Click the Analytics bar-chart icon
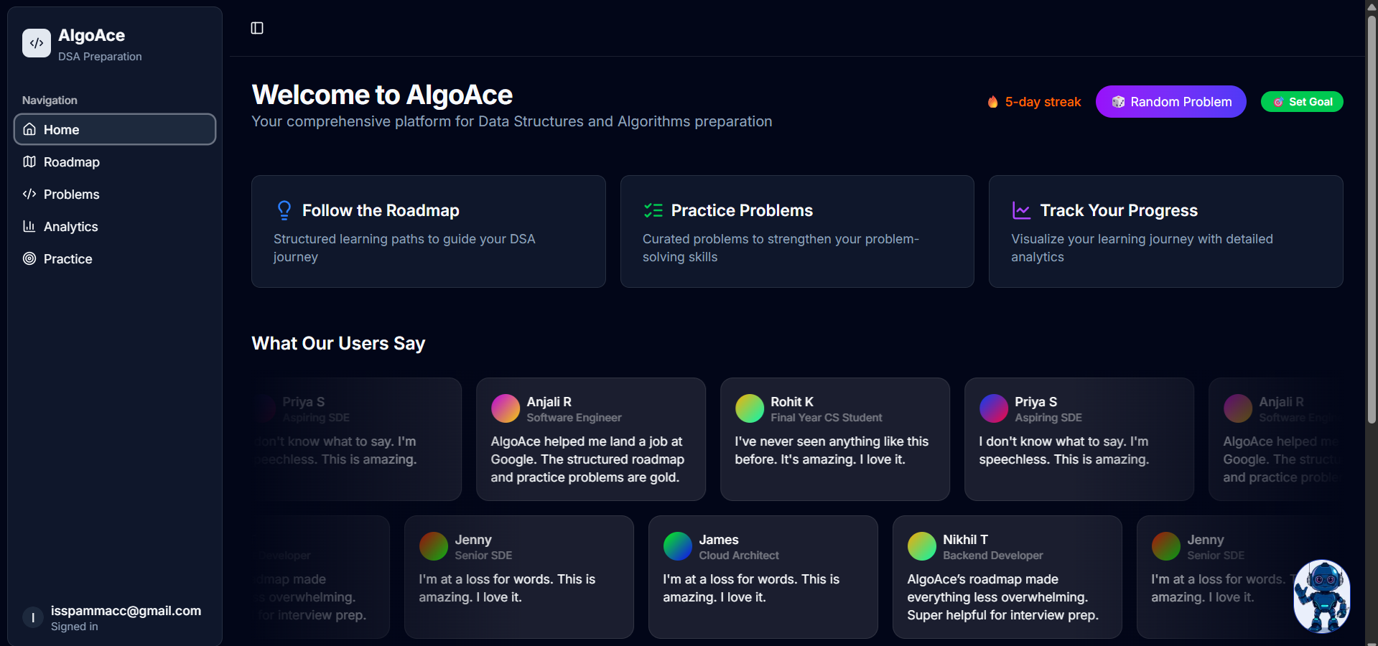The image size is (1378, 646). [x=29, y=226]
